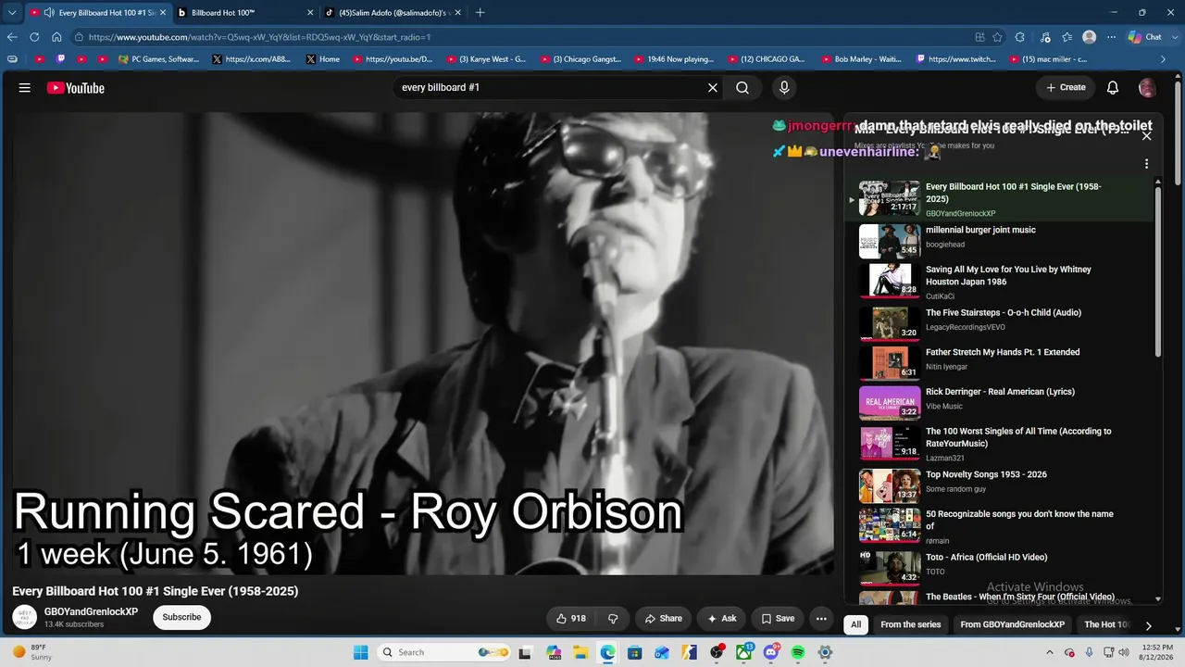The width and height of the screenshot is (1185, 667).
Task: Click the taskbar Search box
Action: 445,652
